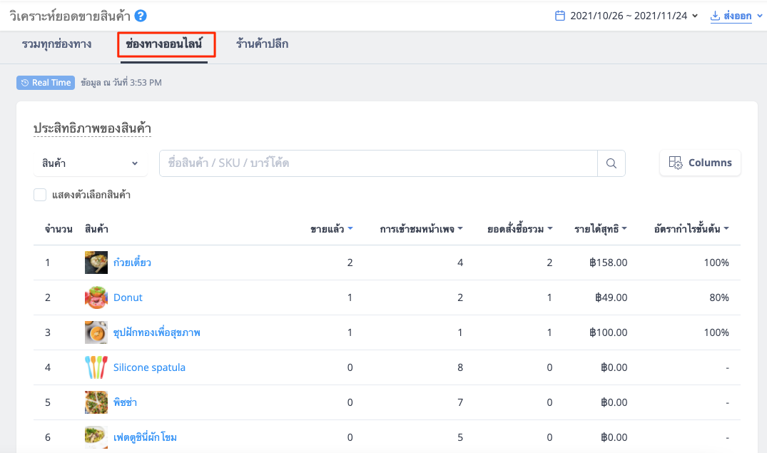
Task: Click the วิเคราะห์ยอดขายสินค้า page title
Action: click(70, 16)
